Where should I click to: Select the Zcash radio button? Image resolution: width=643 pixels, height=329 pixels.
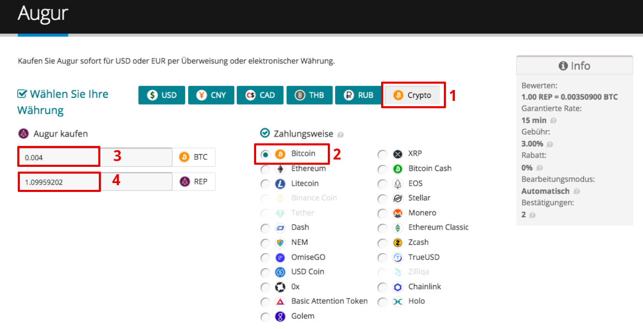tap(383, 243)
